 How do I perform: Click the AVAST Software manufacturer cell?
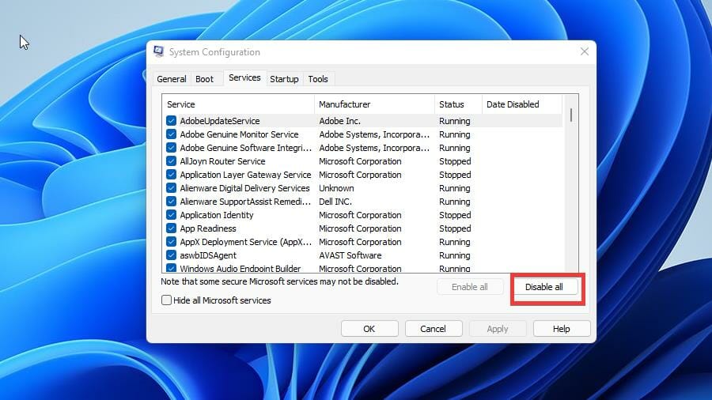[x=350, y=255]
